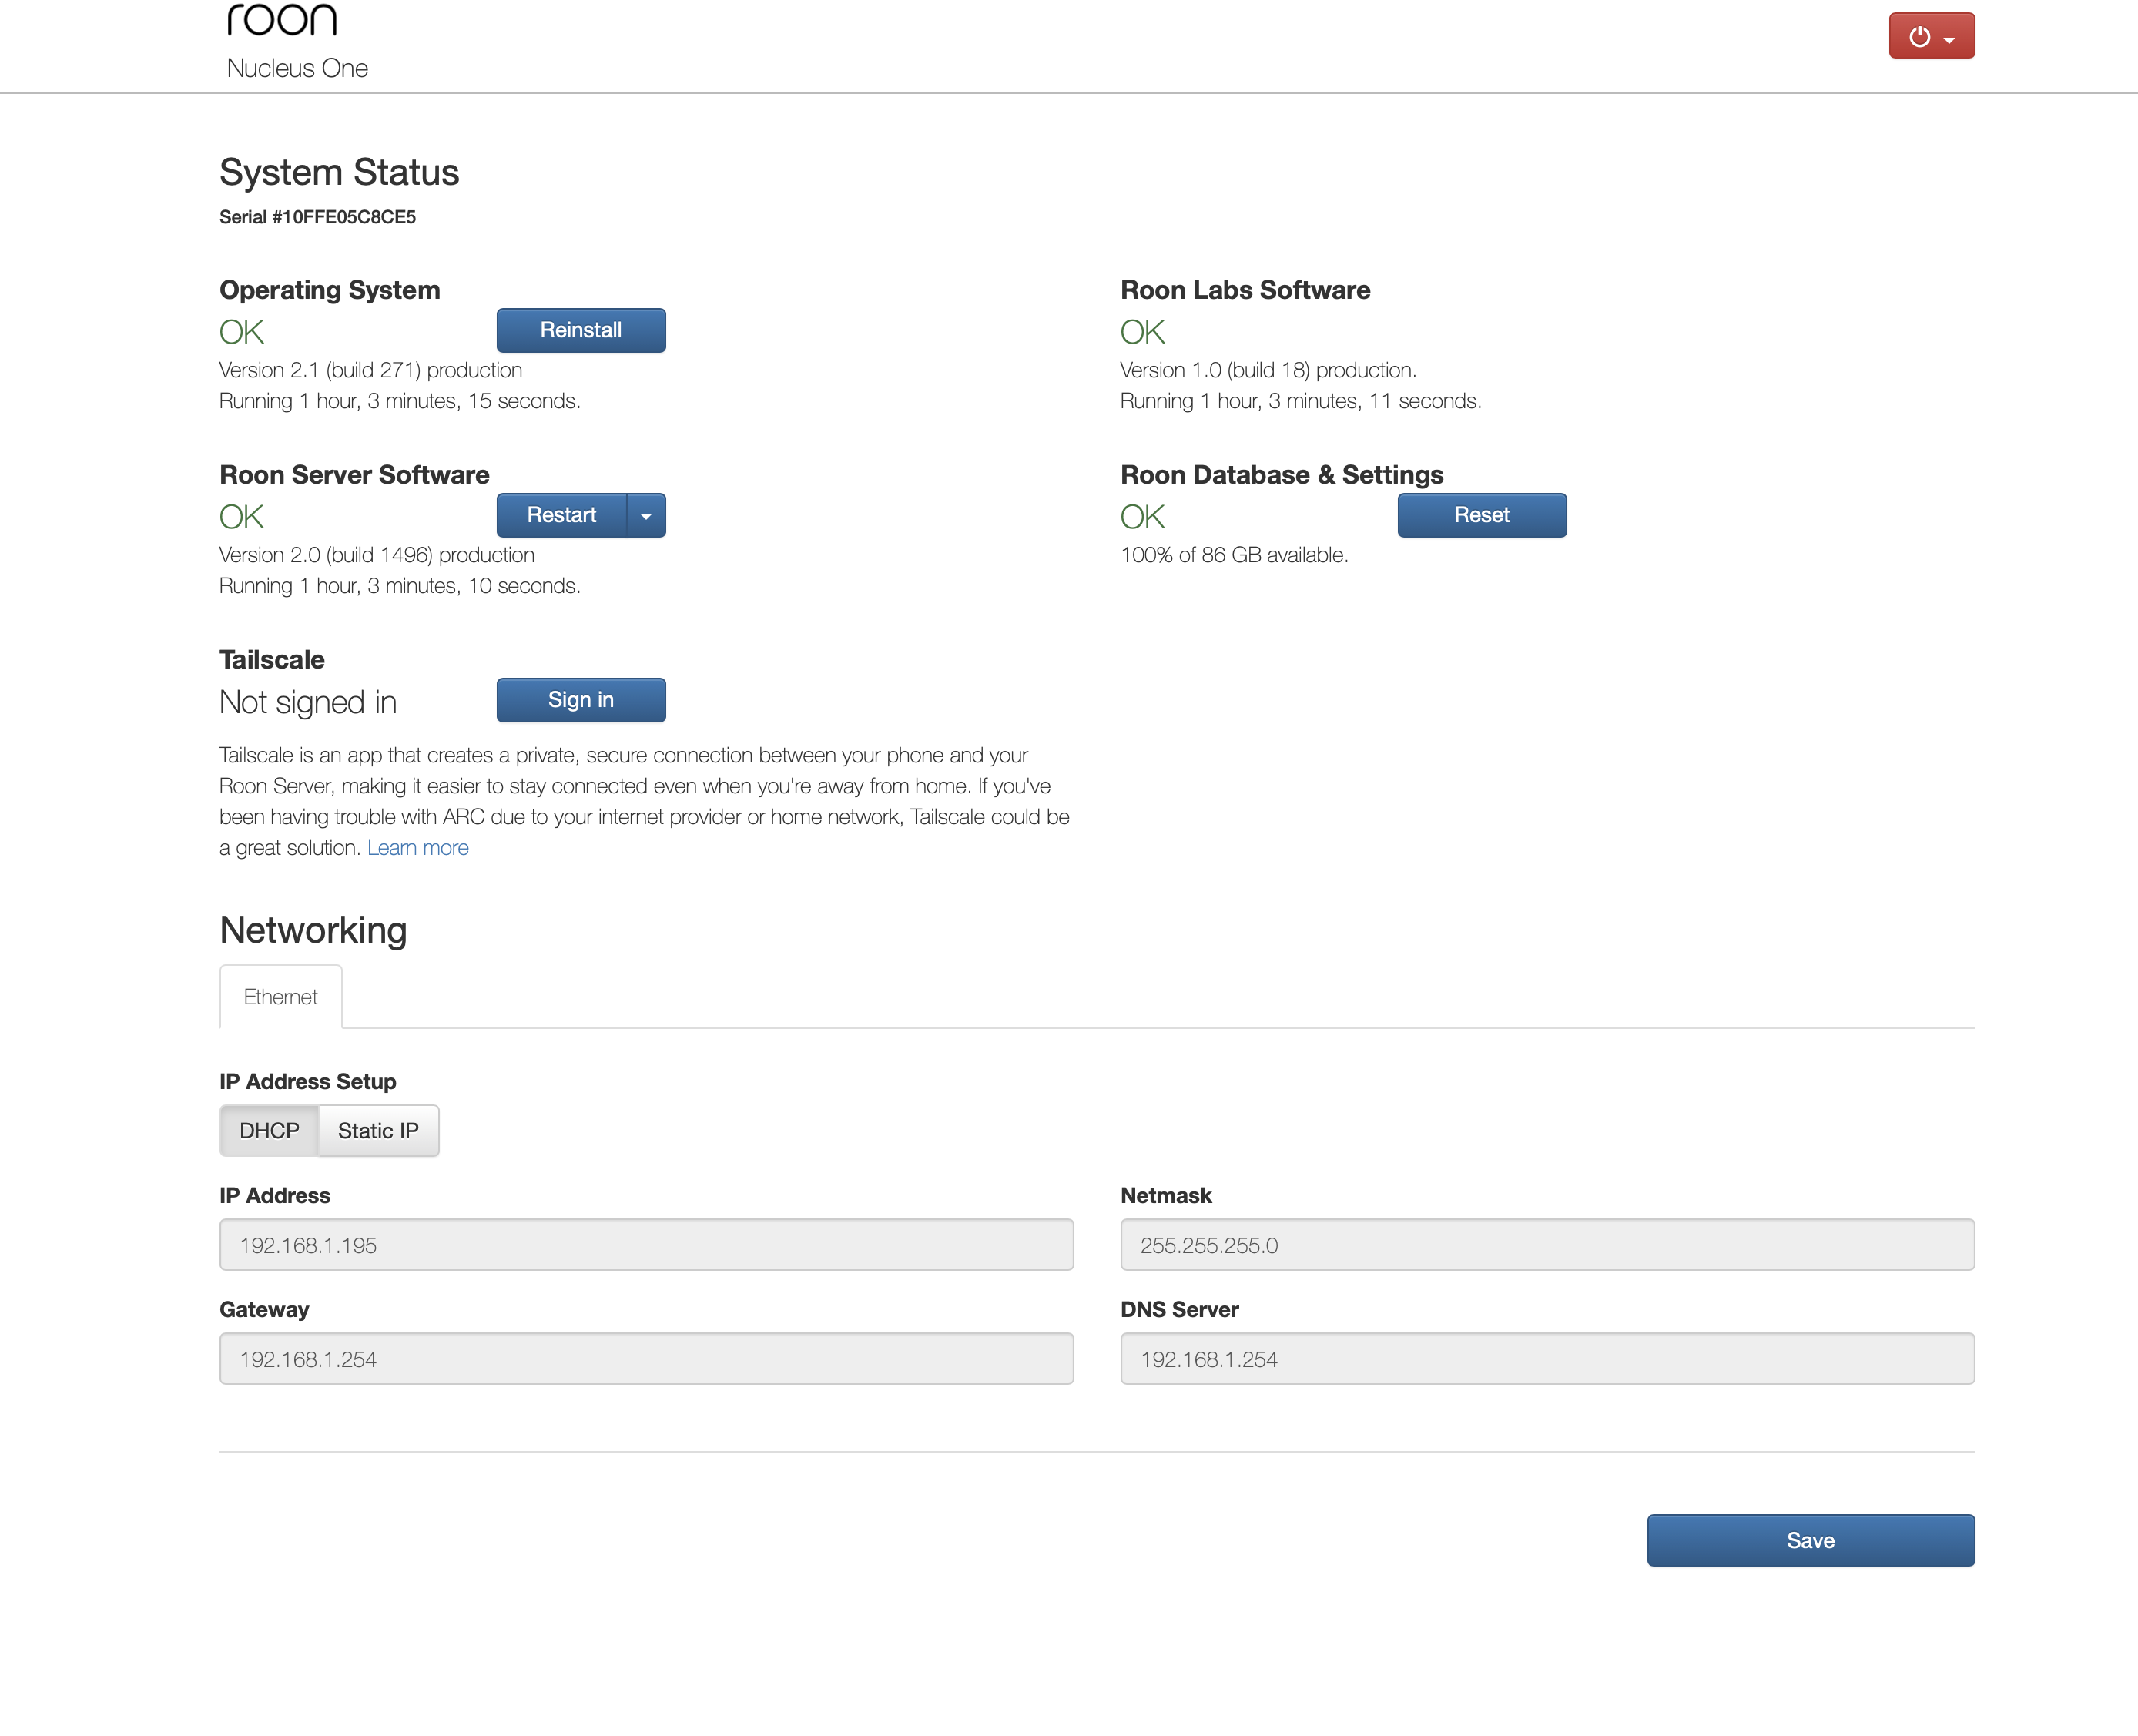Click the Netmask field

(x=1547, y=1245)
